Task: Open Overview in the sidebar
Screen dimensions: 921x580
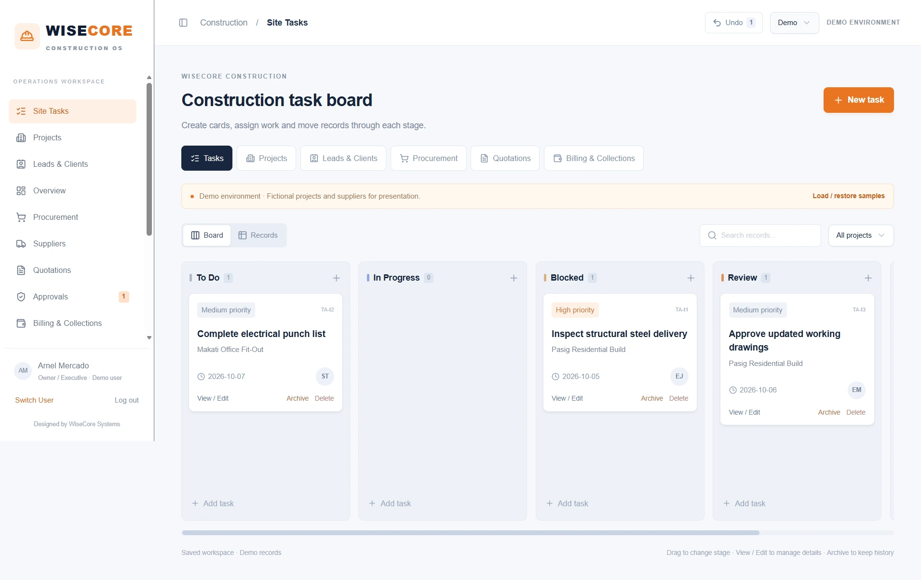Action: click(x=72, y=191)
